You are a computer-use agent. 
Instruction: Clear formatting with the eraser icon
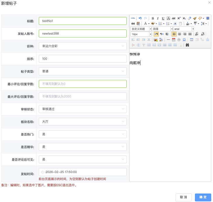[189, 18]
